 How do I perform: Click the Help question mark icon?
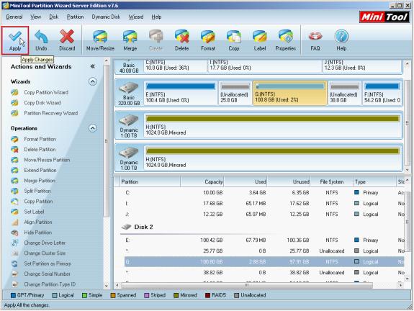[341, 37]
